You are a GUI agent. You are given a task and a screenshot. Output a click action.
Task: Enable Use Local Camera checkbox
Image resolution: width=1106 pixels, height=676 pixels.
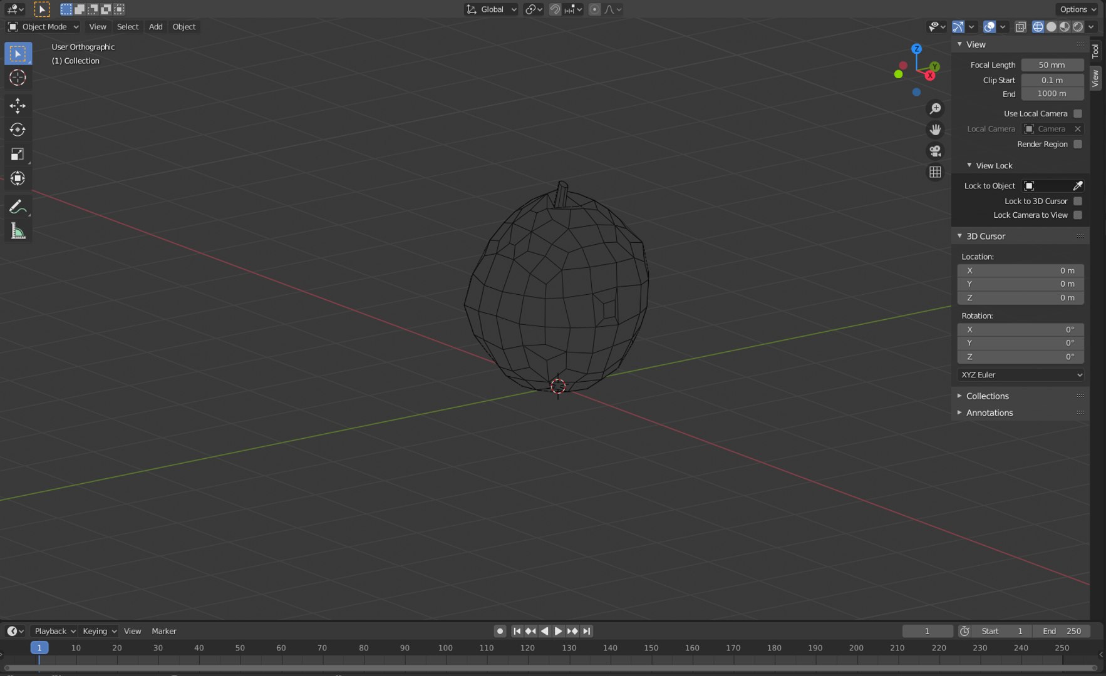point(1077,113)
